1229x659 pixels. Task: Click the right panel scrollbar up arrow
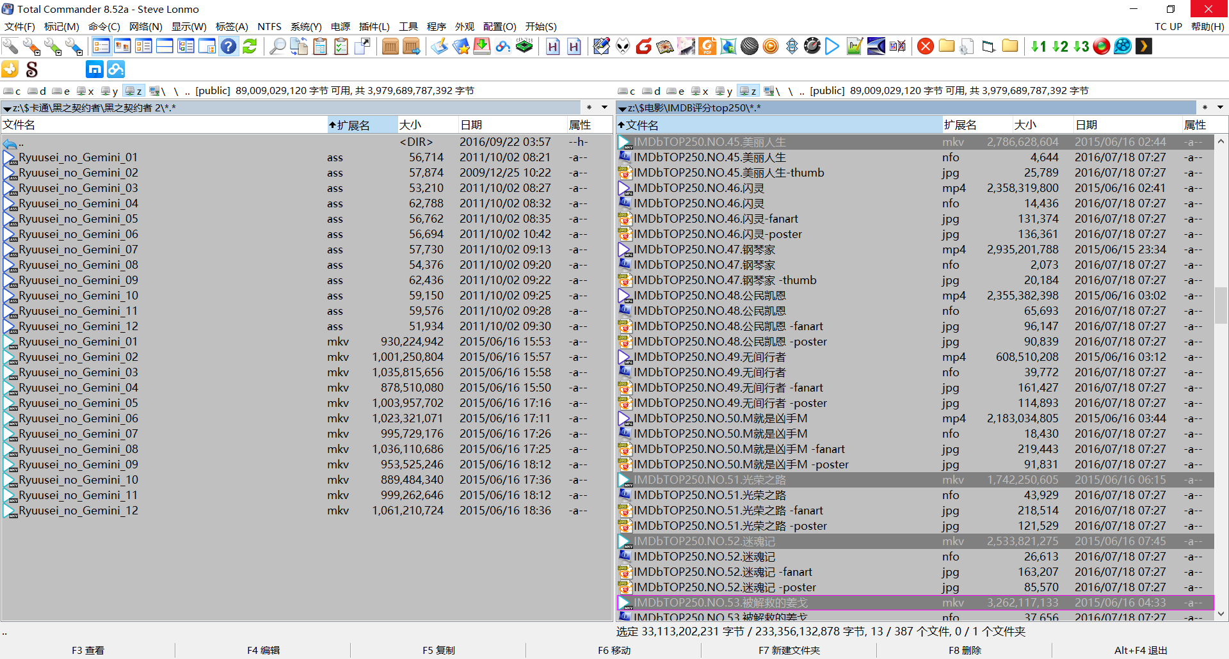point(1221,141)
